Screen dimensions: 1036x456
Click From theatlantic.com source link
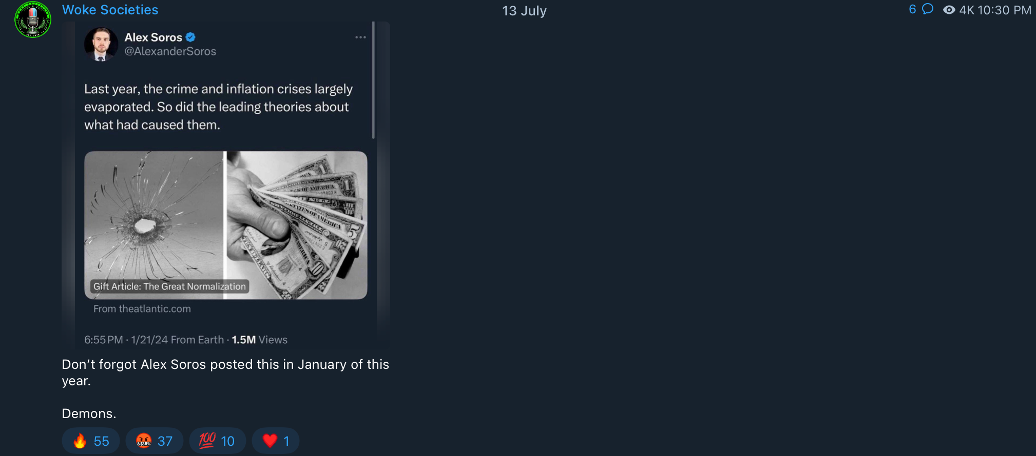pyautogui.click(x=142, y=309)
